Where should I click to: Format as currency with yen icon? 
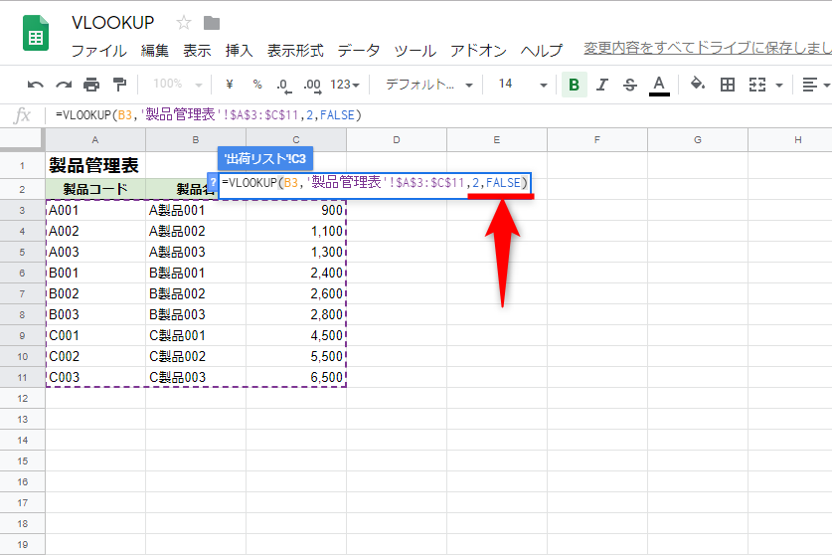tap(230, 85)
